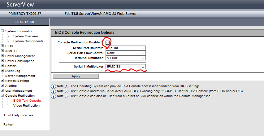The width and height of the screenshot is (264, 136).
Task: Collapse System Information tree node
Action: pos(2,31)
